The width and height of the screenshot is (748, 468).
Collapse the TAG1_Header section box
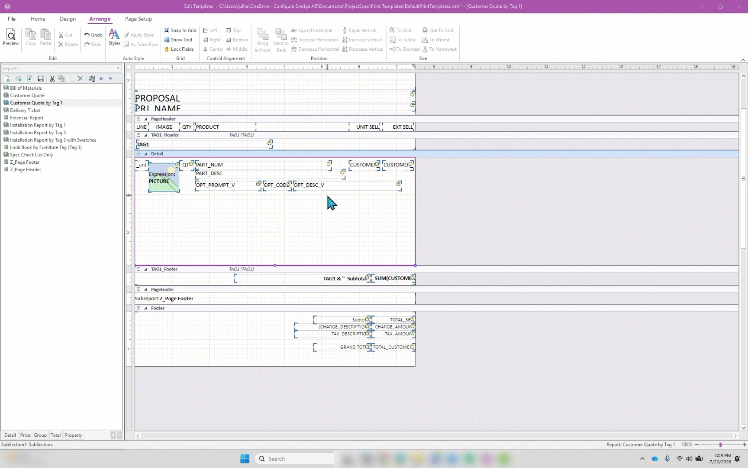tap(139, 135)
